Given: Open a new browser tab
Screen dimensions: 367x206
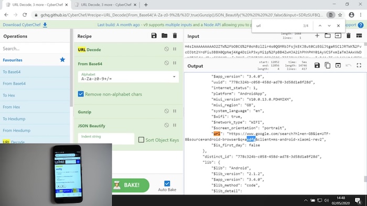Looking at the screenshot, I should [146, 5].
